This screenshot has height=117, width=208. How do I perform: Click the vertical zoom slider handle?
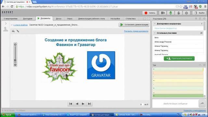pos(15,60)
